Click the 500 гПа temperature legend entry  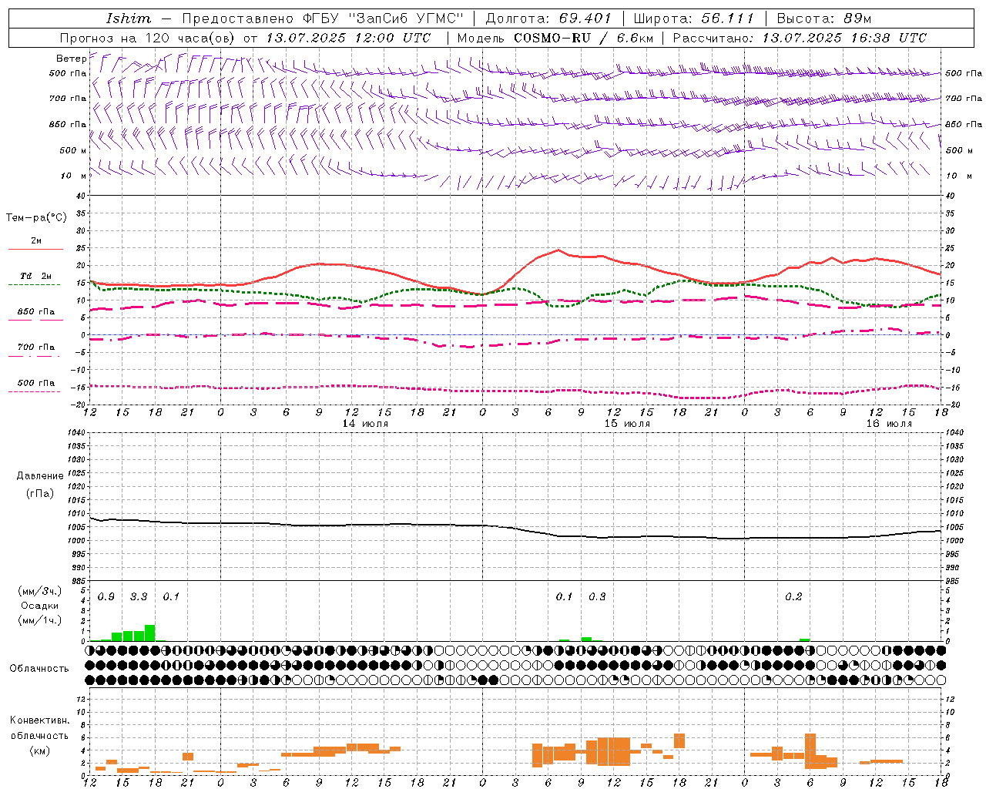pyautogui.click(x=35, y=383)
